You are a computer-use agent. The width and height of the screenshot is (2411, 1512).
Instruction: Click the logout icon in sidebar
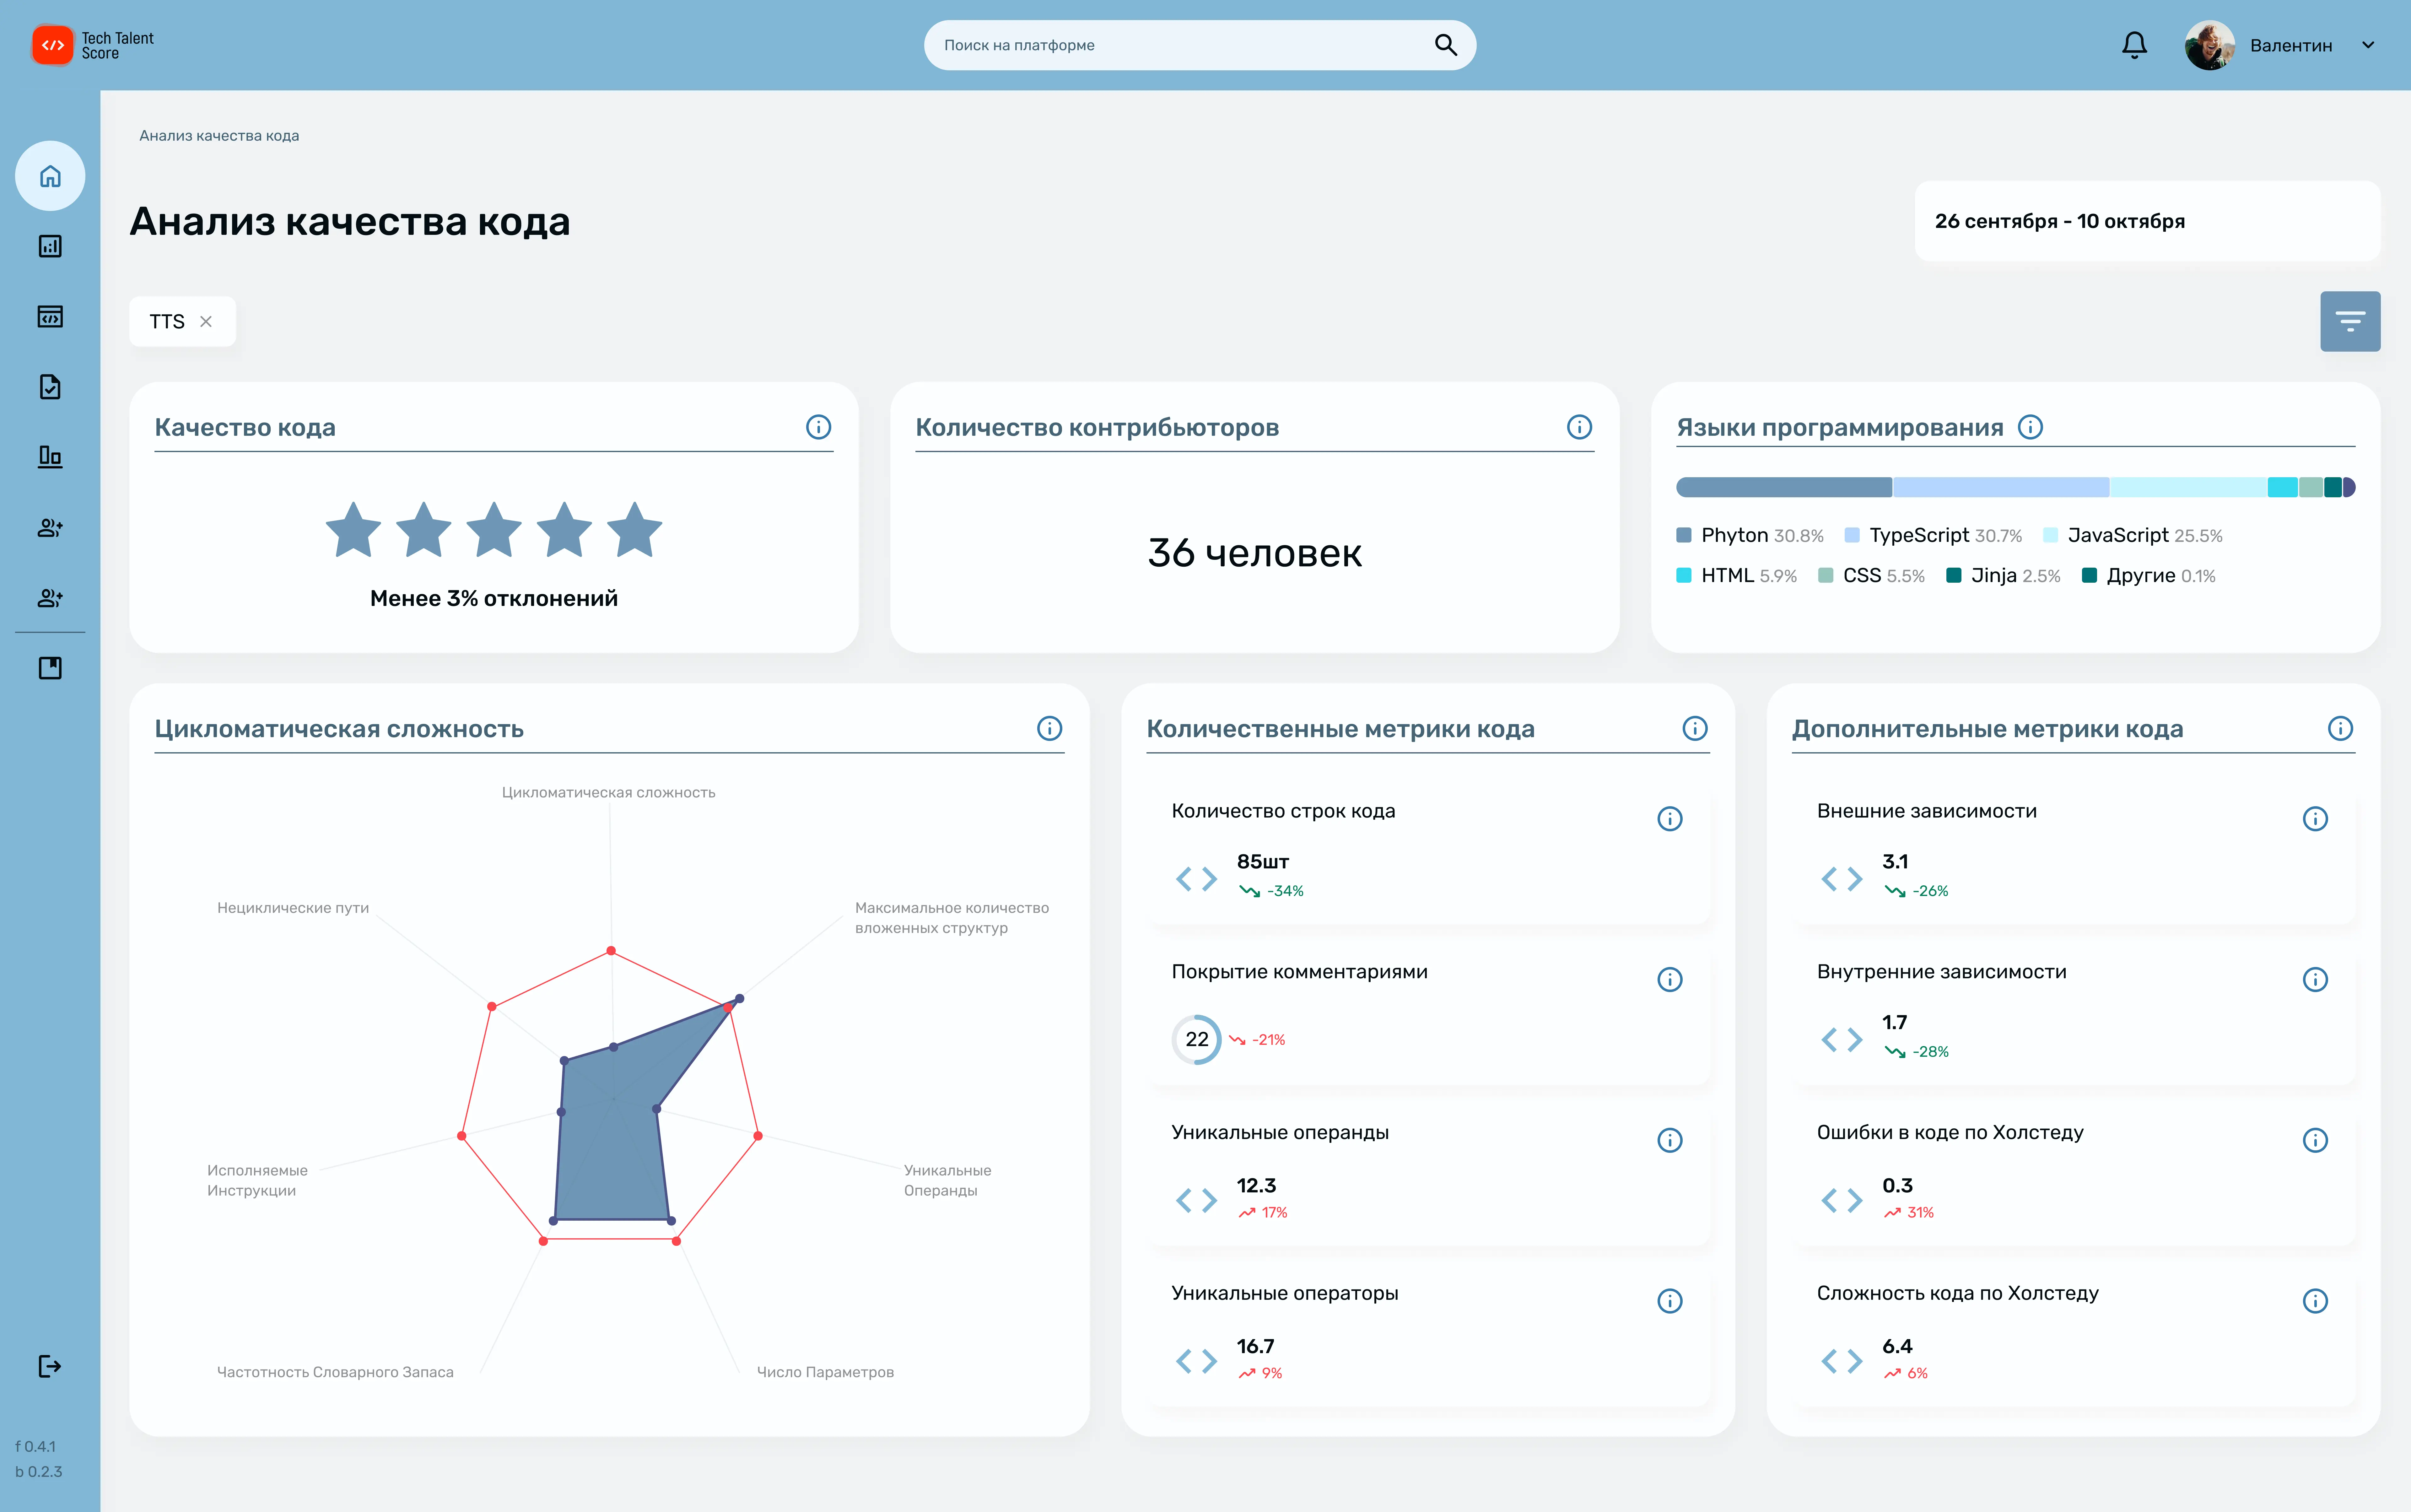[50, 1366]
